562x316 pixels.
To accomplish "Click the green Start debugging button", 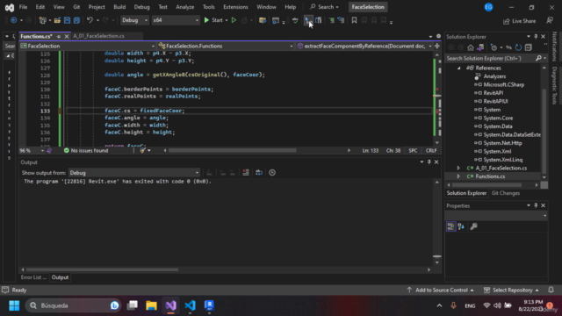I will coord(213,20).
